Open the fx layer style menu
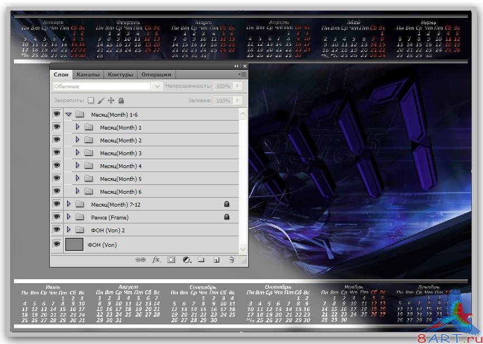The width and height of the screenshot is (483, 344). click(x=157, y=260)
